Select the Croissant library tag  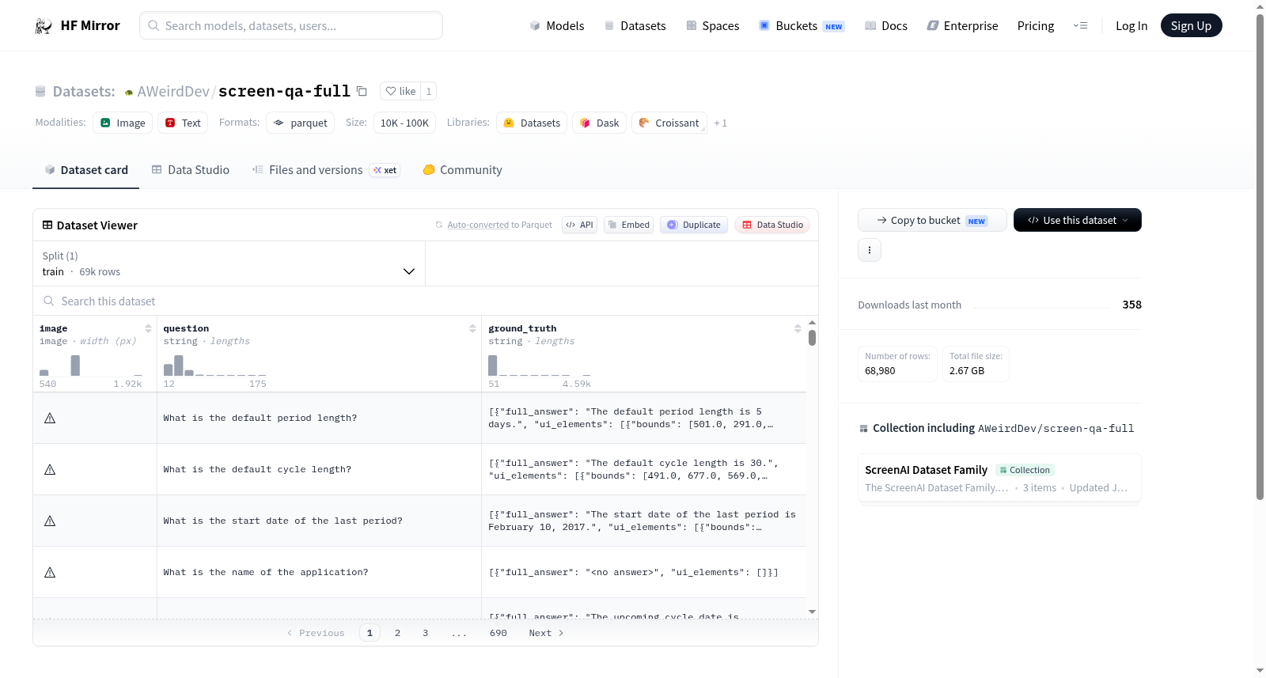[669, 123]
